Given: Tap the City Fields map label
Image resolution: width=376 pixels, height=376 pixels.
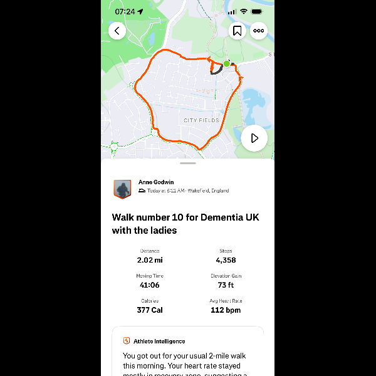Looking at the screenshot, I should [201, 120].
